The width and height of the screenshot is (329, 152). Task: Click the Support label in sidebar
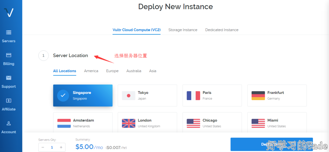(9, 87)
